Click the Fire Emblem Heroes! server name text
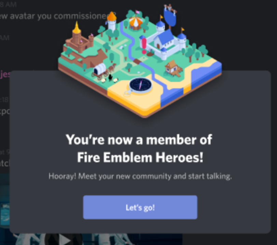Screen dimensions: 277x245 (x=140, y=157)
